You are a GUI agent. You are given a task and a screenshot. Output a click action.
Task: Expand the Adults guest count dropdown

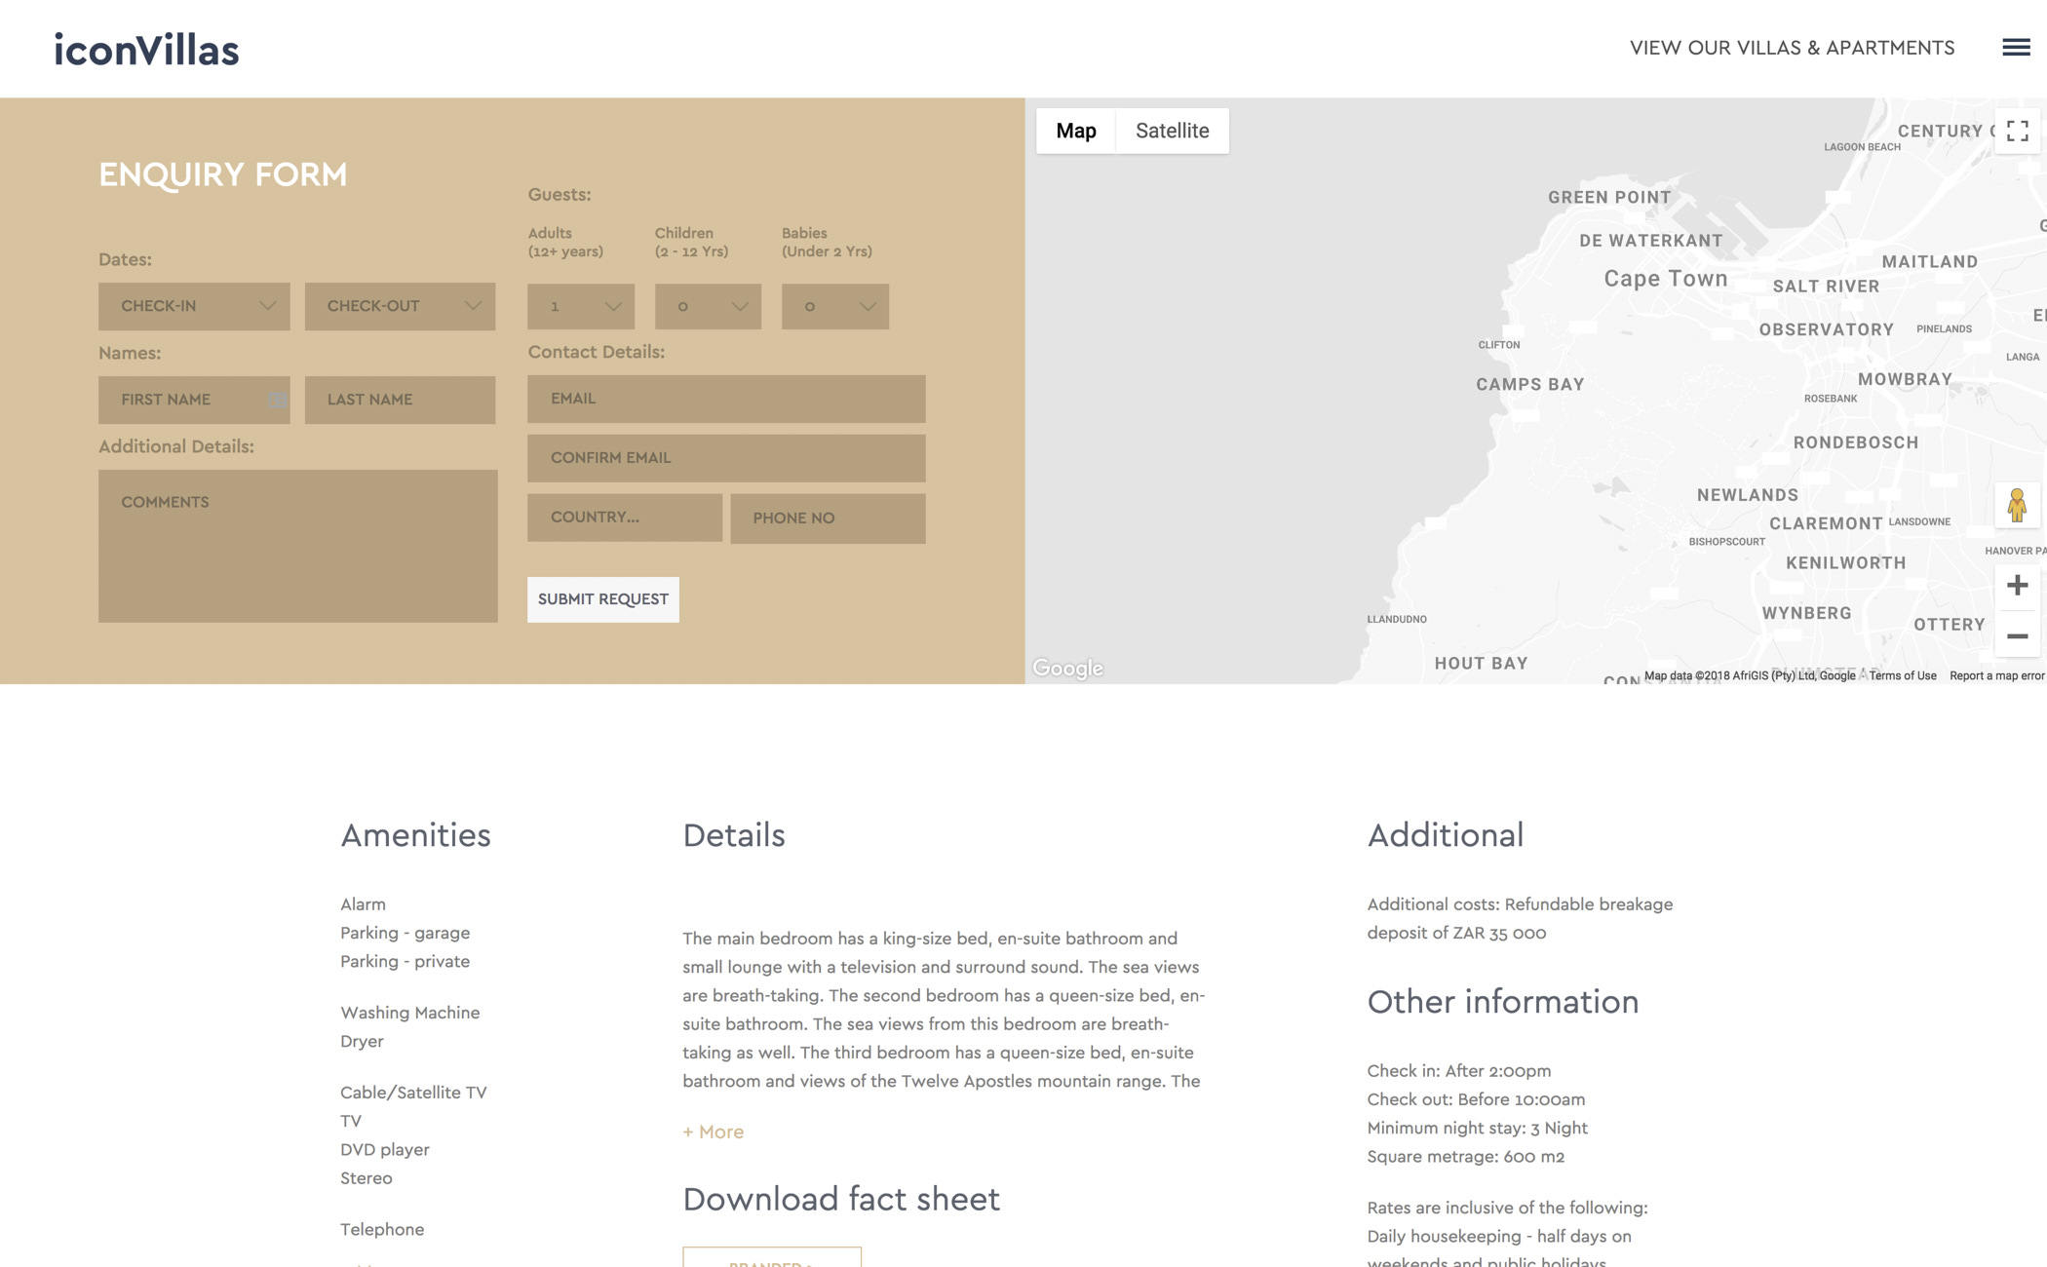[x=580, y=305]
